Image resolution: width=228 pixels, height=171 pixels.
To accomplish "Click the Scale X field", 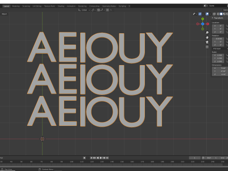I will (218, 55).
